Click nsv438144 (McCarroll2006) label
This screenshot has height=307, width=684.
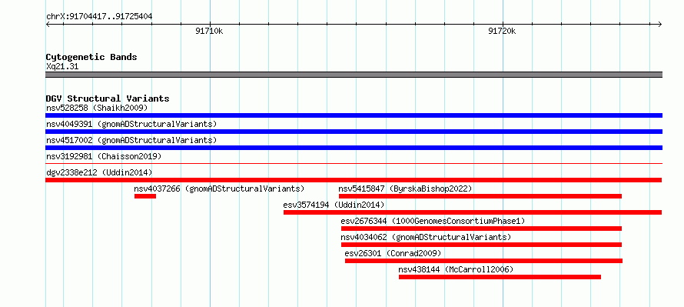pyautogui.click(x=456, y=269)
